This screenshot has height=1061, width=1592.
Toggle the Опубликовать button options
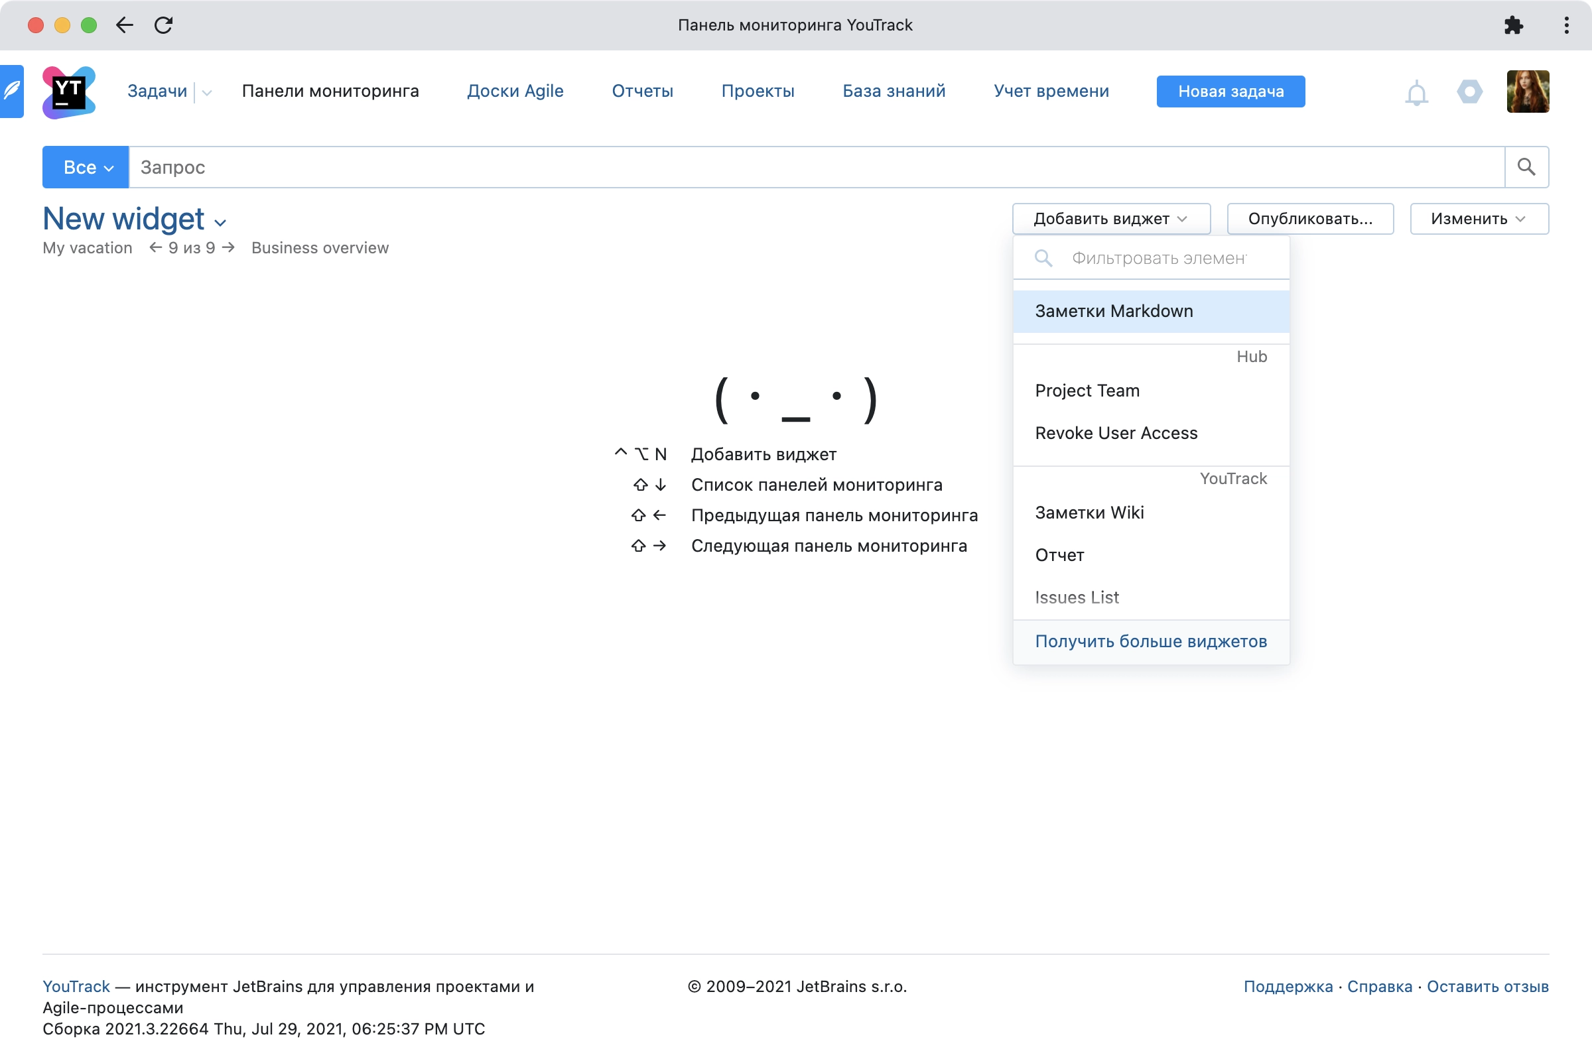tap(1309, 218)
